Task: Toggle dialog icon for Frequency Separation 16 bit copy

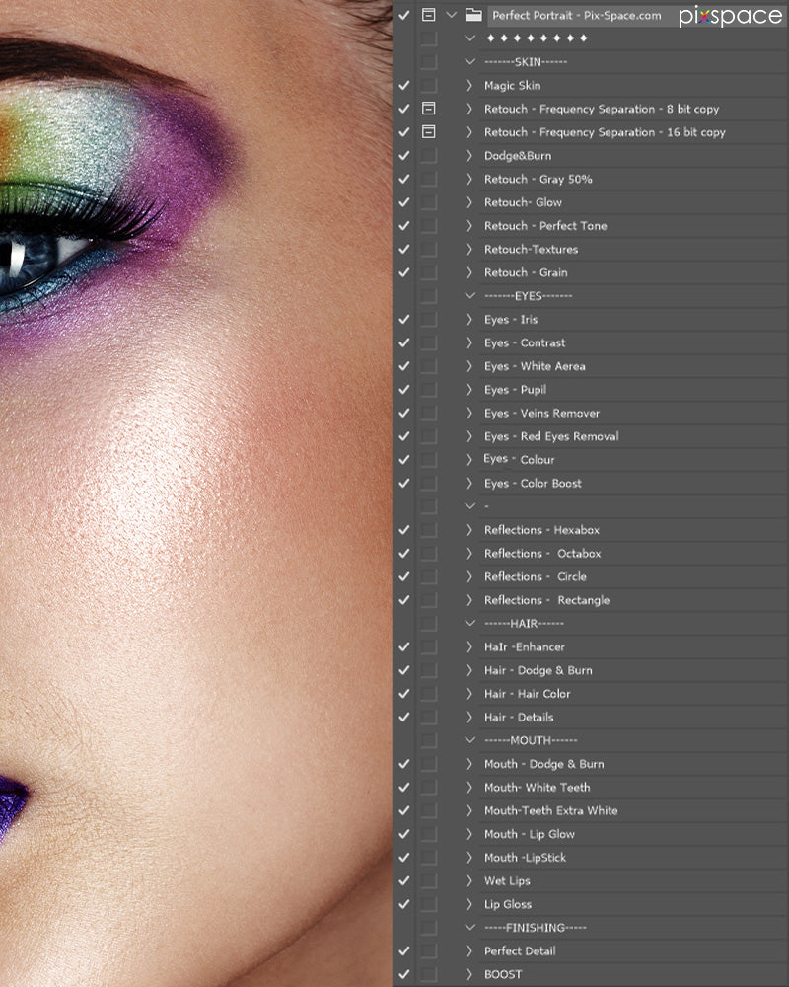Action: (x=428, y=132)
